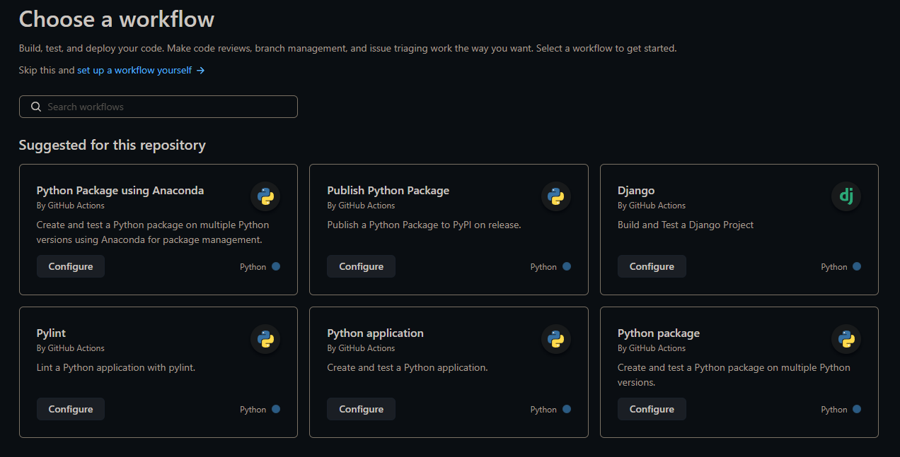Screen dimensions: 900x457
Task: Click the blue language dot on the Pylint card
Action: click(276, 409)
